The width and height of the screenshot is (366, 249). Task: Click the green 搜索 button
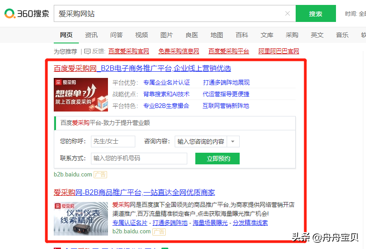315,13
